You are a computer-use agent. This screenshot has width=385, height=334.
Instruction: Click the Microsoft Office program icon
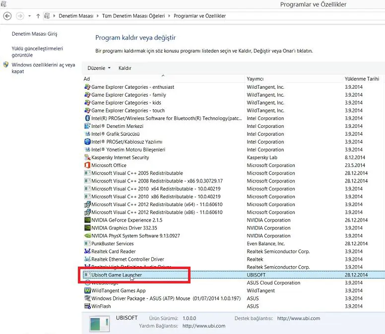pos(87,166)
